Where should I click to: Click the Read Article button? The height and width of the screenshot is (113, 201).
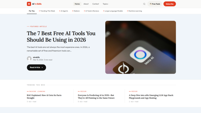pyautogui.click(x=36, y=67)
